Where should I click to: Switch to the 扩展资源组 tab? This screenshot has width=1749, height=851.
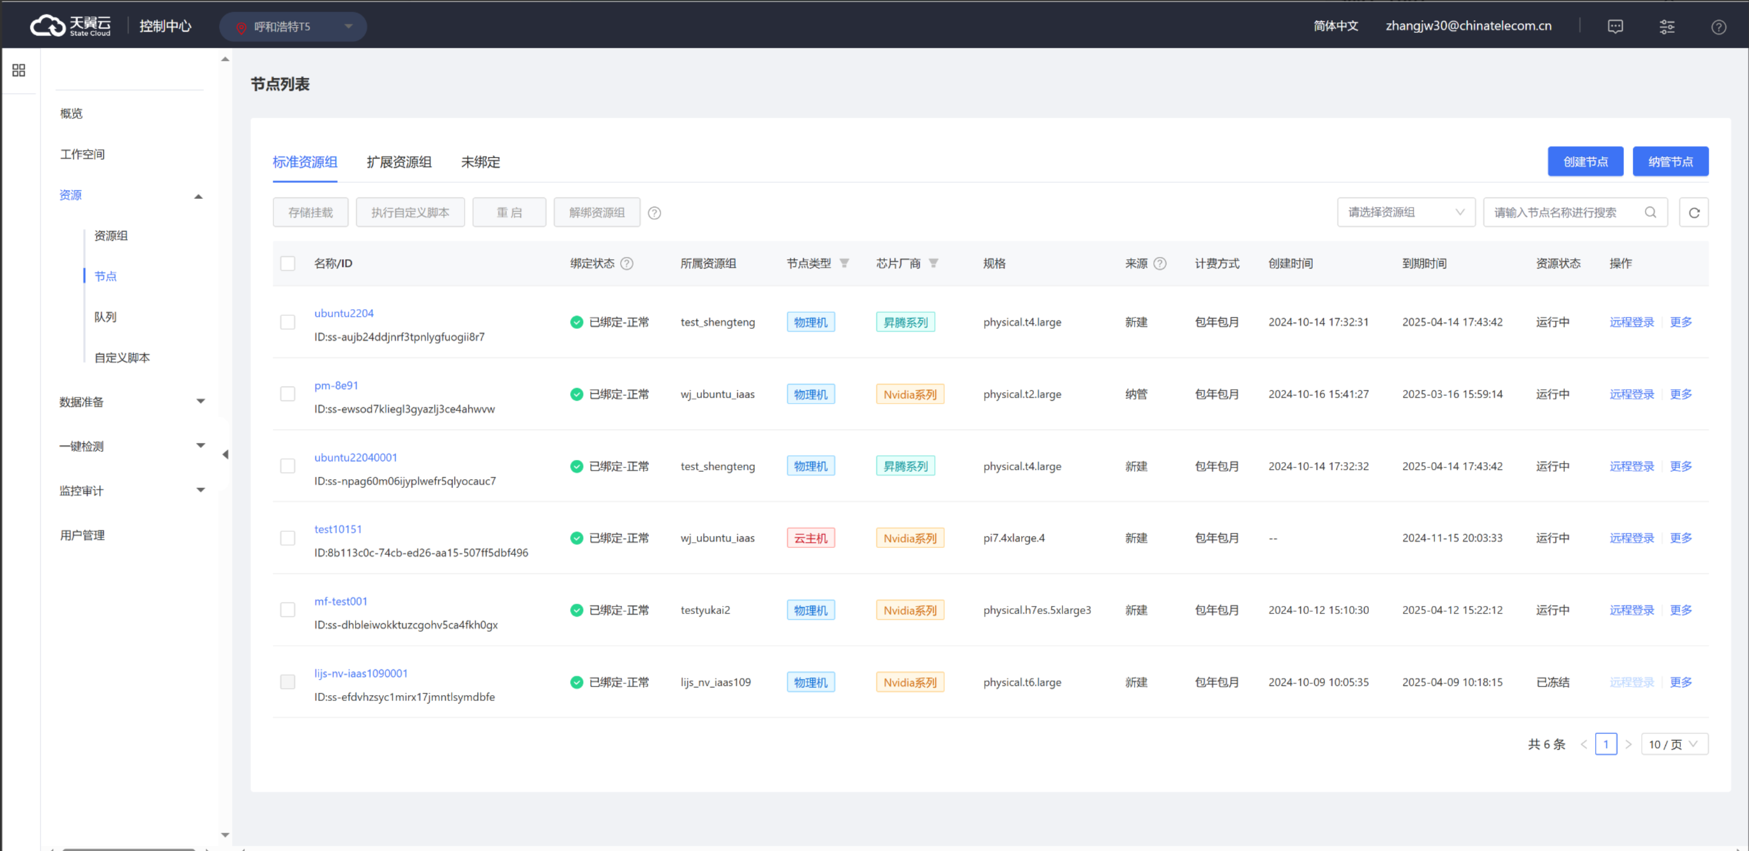click(399, 163)
